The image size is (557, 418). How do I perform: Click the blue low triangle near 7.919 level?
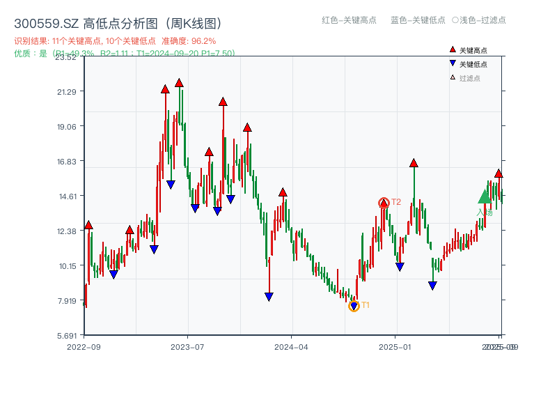268,295
